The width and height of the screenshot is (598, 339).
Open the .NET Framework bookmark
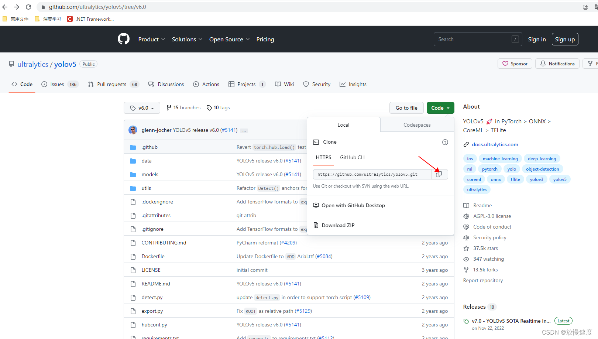click(90, 19)
